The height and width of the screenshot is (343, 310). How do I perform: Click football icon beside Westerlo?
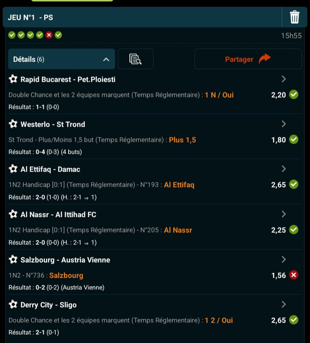tap(13, 124)
